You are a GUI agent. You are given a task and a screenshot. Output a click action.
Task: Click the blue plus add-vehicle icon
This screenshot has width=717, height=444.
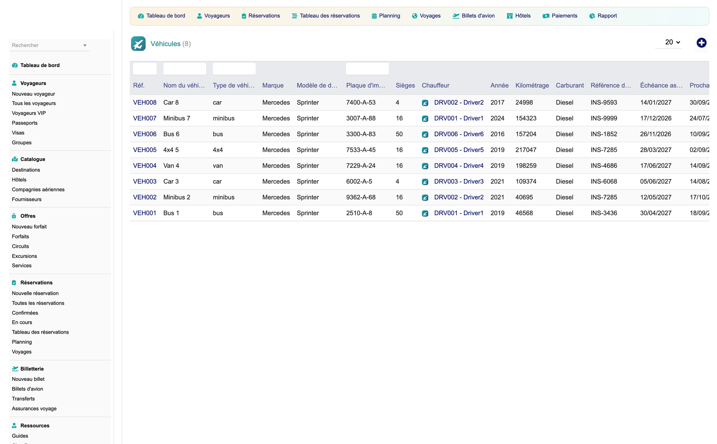[x=701, y=43]
